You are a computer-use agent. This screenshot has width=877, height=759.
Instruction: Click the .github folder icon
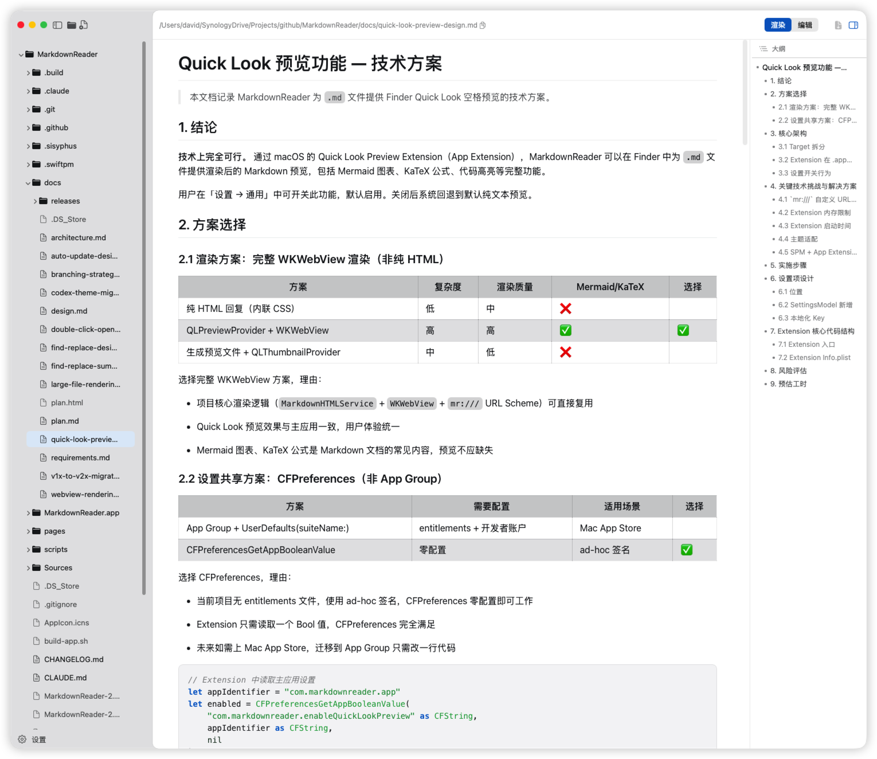click(x=37, y=127)
